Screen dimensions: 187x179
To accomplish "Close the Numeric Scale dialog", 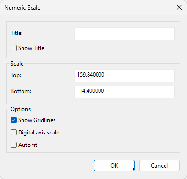I will (179, 7).
